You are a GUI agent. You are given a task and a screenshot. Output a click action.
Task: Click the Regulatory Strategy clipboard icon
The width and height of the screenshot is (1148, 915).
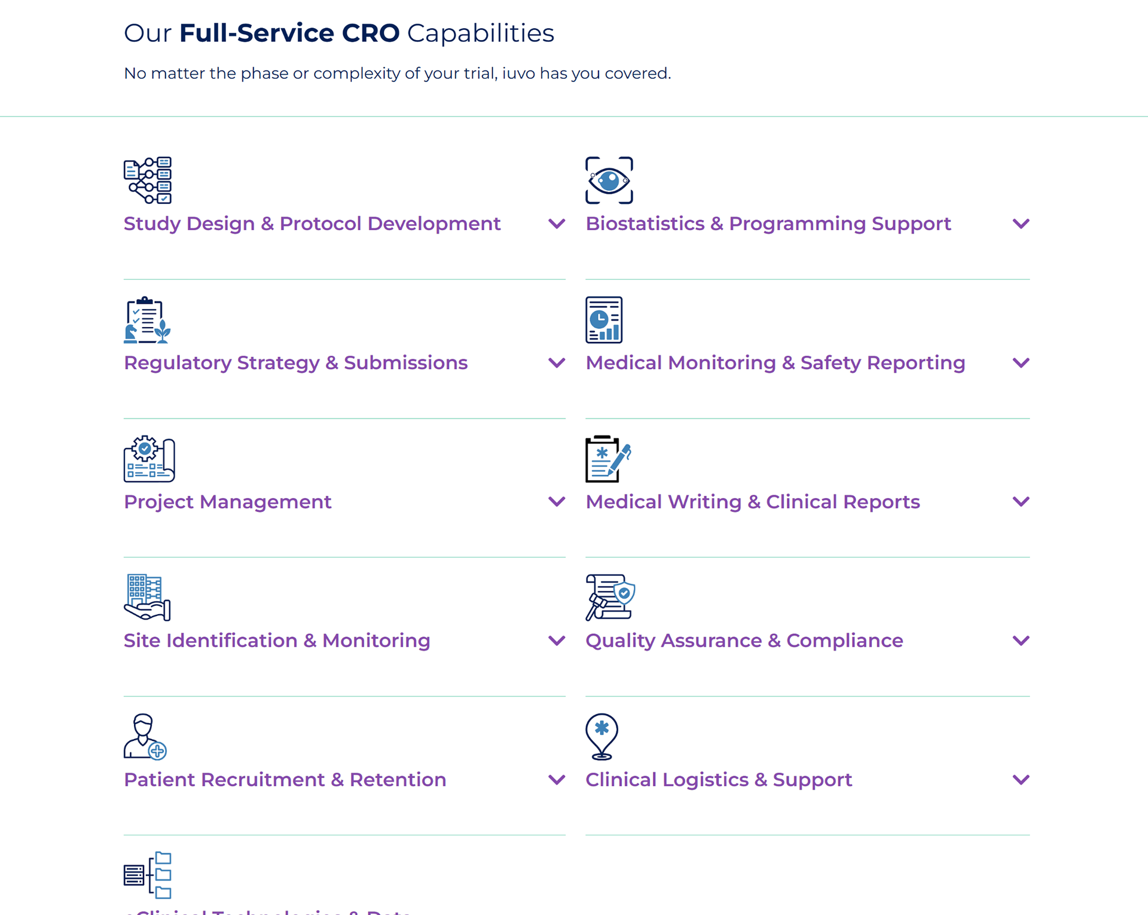(147, 320)
